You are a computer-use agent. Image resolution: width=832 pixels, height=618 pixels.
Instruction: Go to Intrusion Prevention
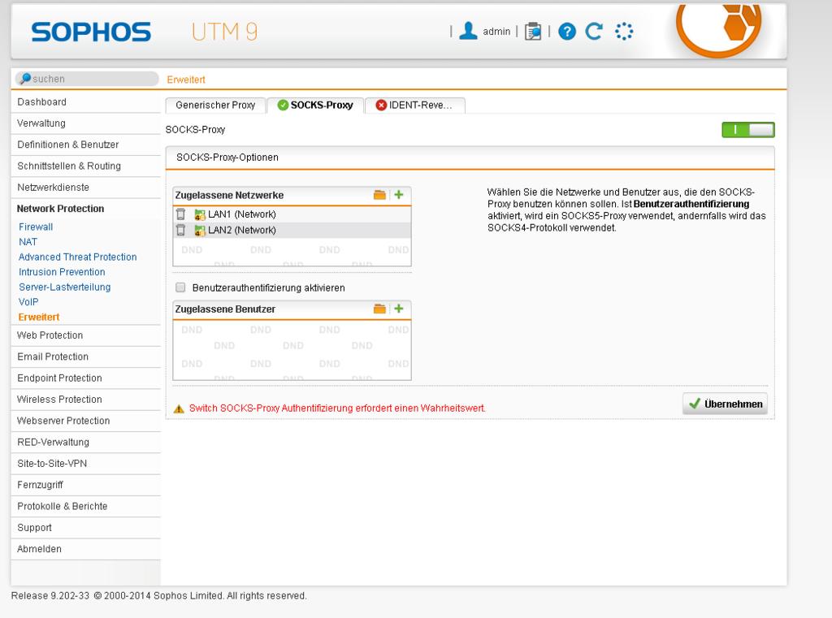[x=62, y=271]
